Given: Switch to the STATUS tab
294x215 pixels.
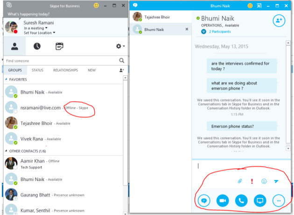Looking at the screenshot, I should click(x=37, y=70).
